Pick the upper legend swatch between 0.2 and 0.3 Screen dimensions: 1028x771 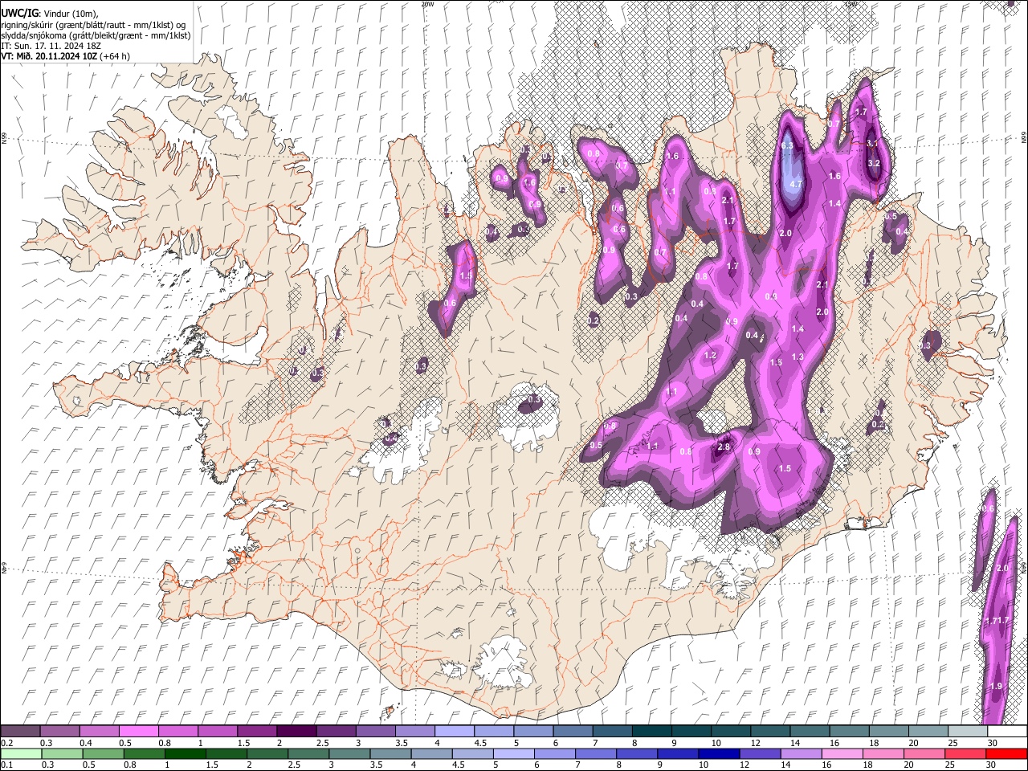point(20,732)
